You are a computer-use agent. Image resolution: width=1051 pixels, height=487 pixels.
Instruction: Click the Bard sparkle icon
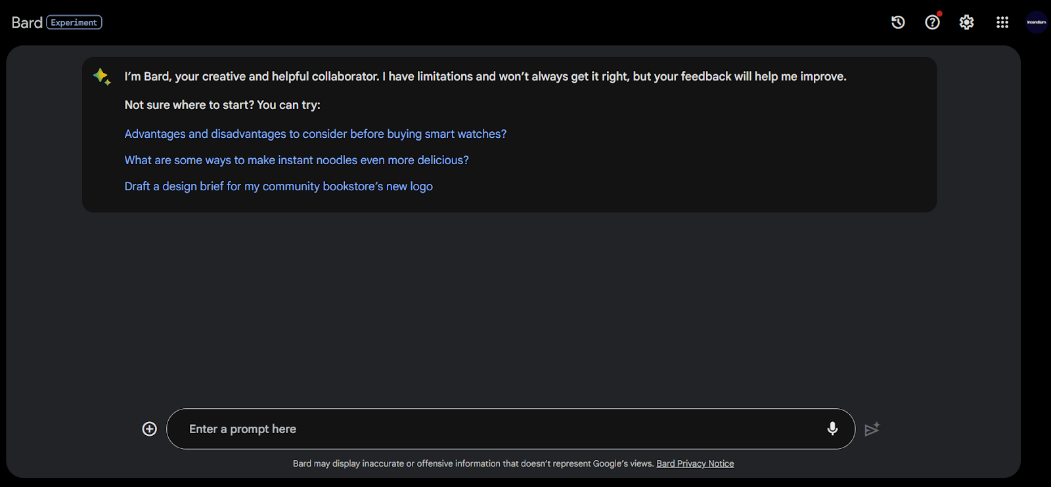102,77
